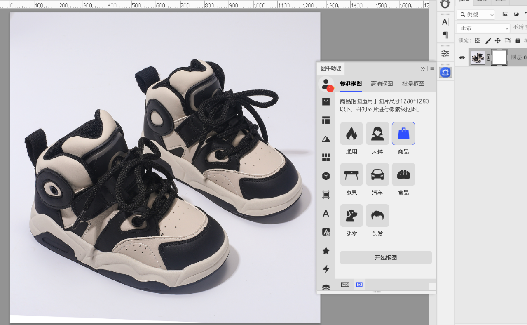527x325 pixels.
Task: Switch to the 标准抠图 tab
Action: click(x=351, y=84)
